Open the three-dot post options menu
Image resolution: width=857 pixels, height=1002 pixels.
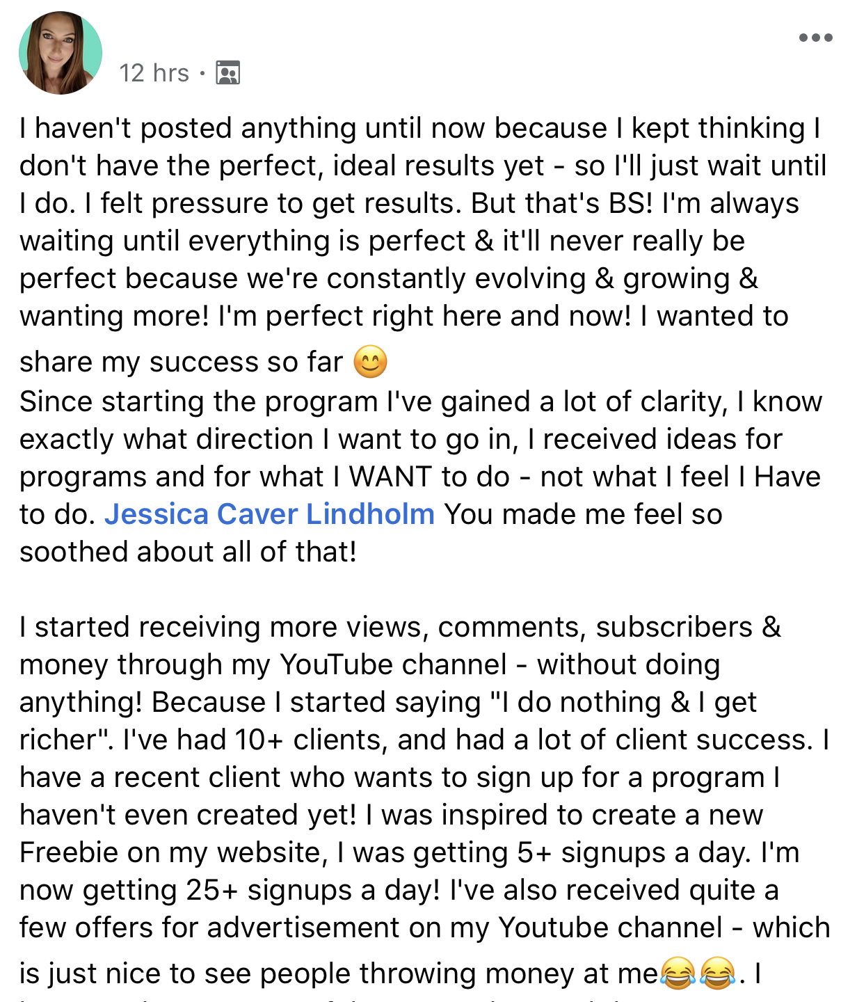pyautogui.click(x=815, y=38)
